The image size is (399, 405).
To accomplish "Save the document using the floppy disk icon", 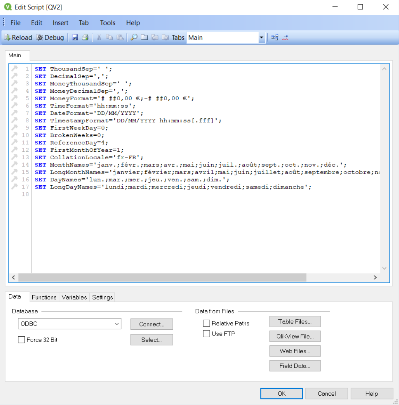I will tap(75, 38).
